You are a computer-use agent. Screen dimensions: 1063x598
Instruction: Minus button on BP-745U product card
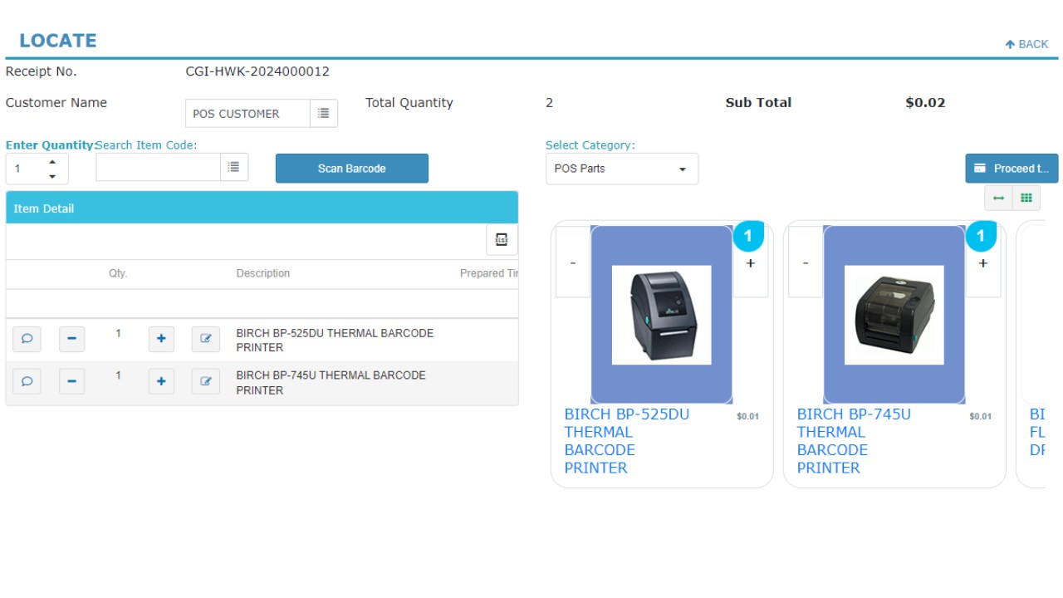click(x=806, y=262)
